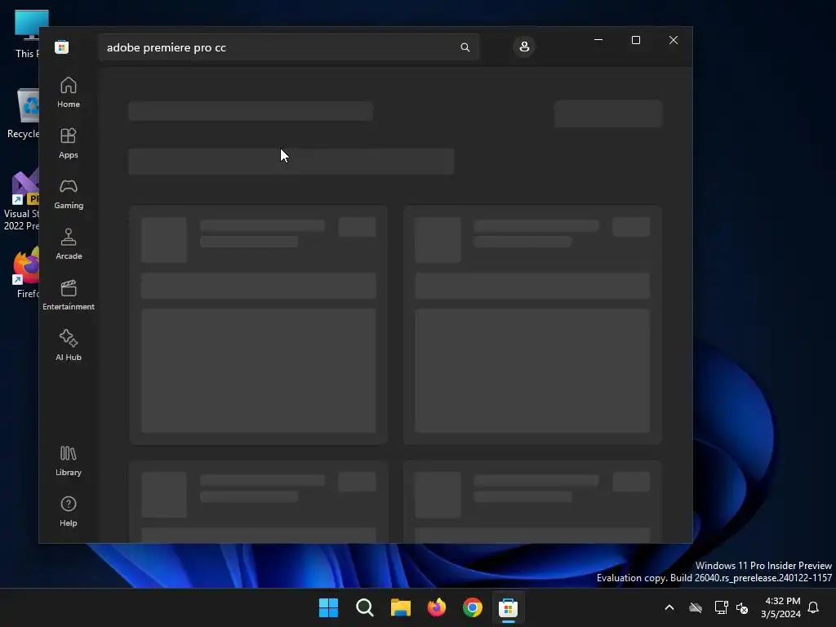Launch Firefox from the taskbar
Screen dimensions: 836x627
point(437,607)
